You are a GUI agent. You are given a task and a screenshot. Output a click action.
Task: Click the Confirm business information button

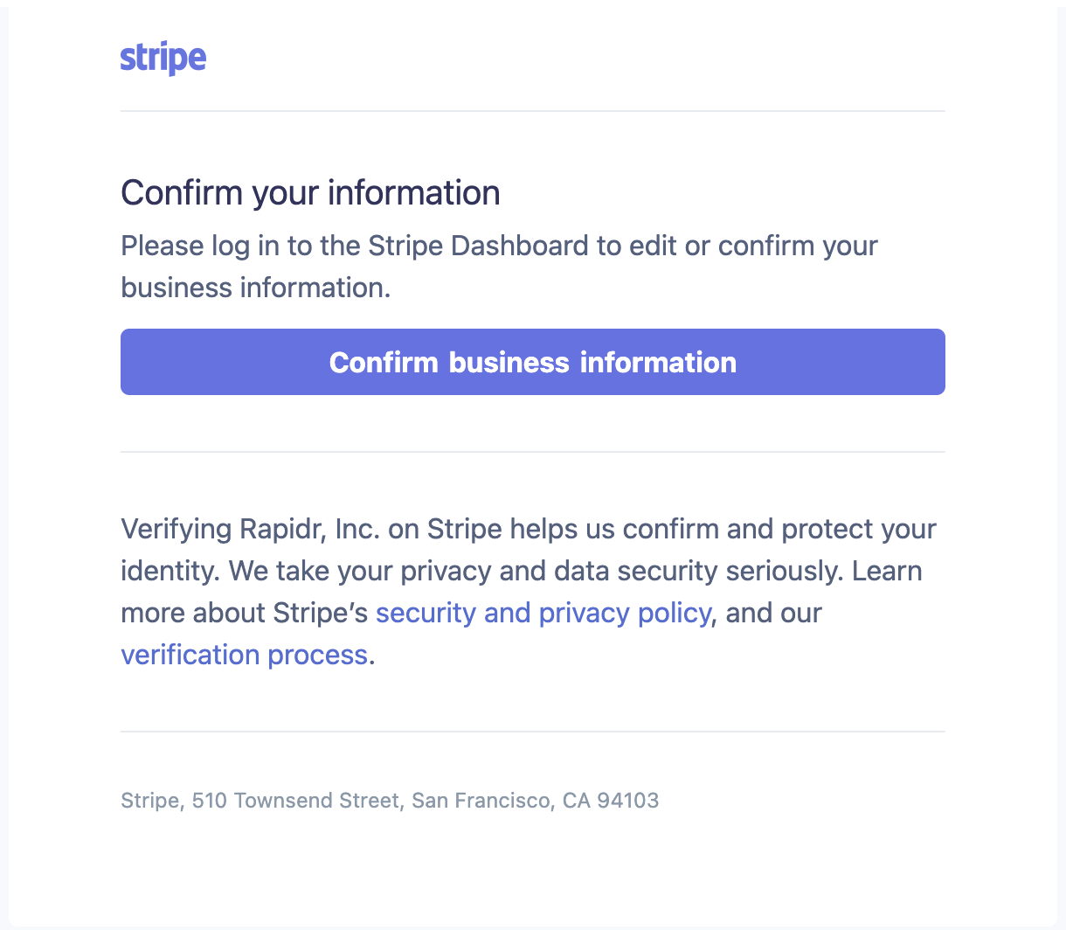pos(533,361)
